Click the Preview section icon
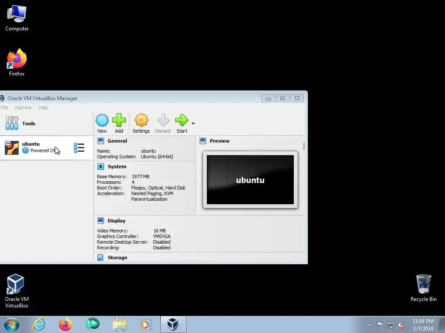The height and width of the screenshot is (333, 445). (203, 141)
